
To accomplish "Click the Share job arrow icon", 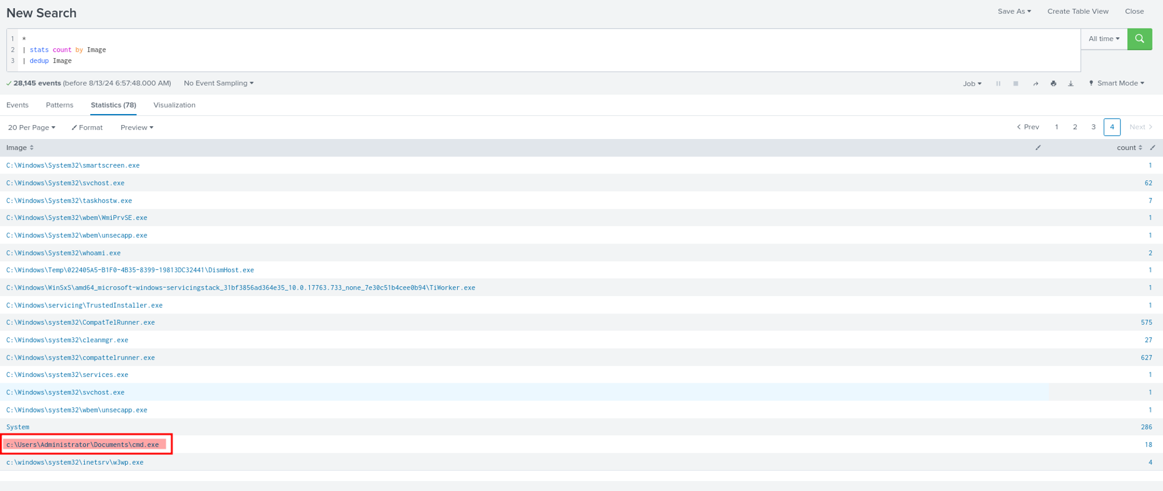I will (x=1036, y=84).
